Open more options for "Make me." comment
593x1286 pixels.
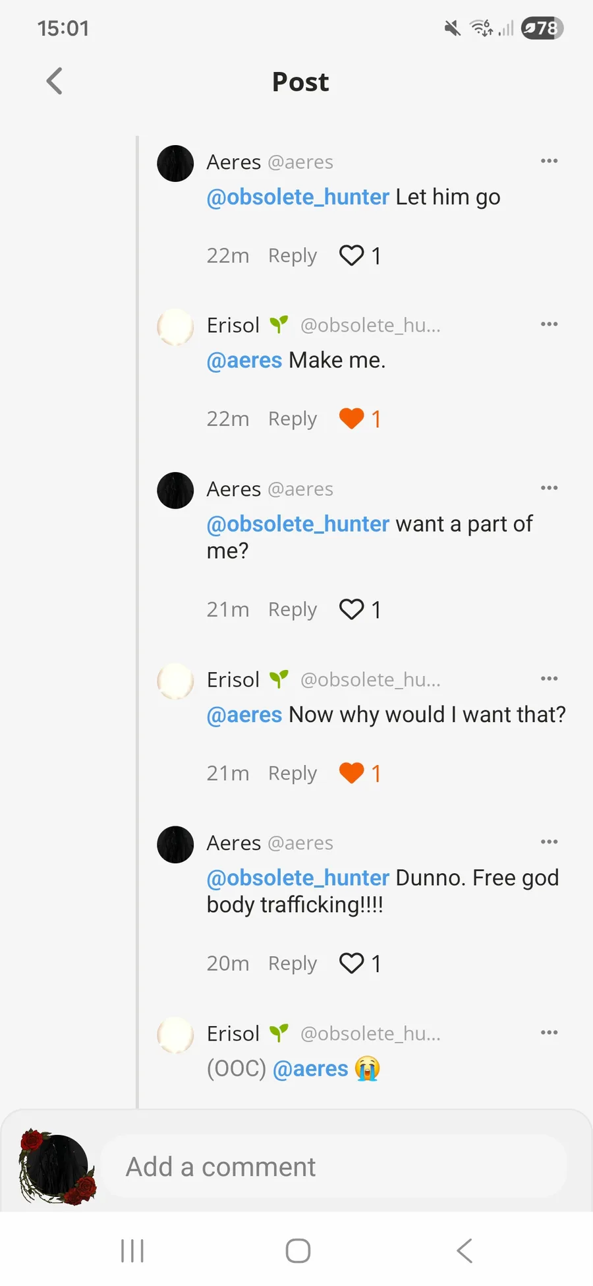pos(549,324)
